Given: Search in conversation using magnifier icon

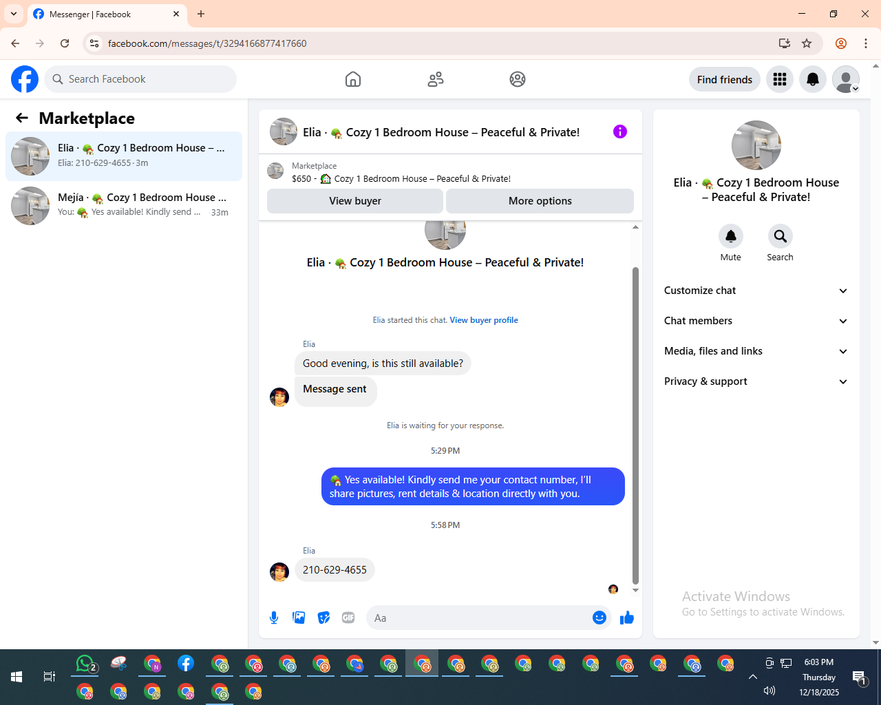Looking at the screenshot, I should [x=781, y=236].
